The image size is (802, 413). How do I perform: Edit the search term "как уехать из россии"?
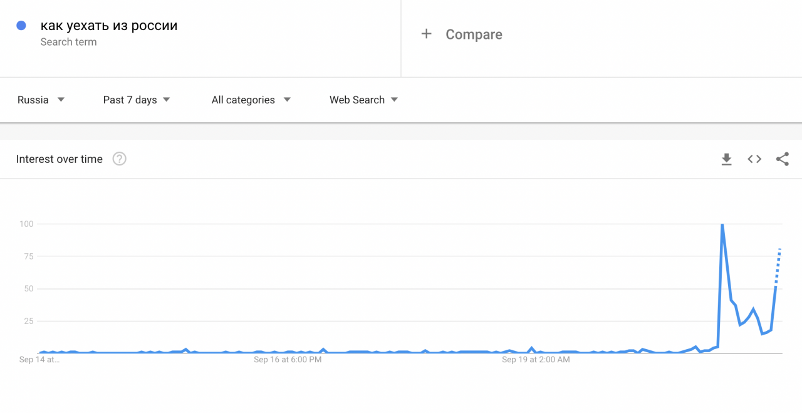tap(109, 26)
